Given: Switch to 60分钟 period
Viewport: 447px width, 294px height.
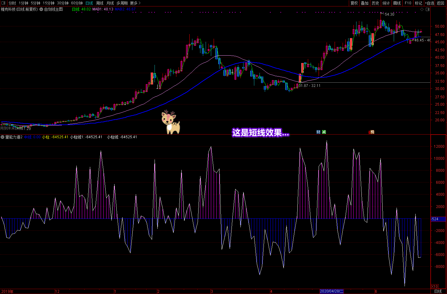Looking at the screenshot, I should pos(77,3).
